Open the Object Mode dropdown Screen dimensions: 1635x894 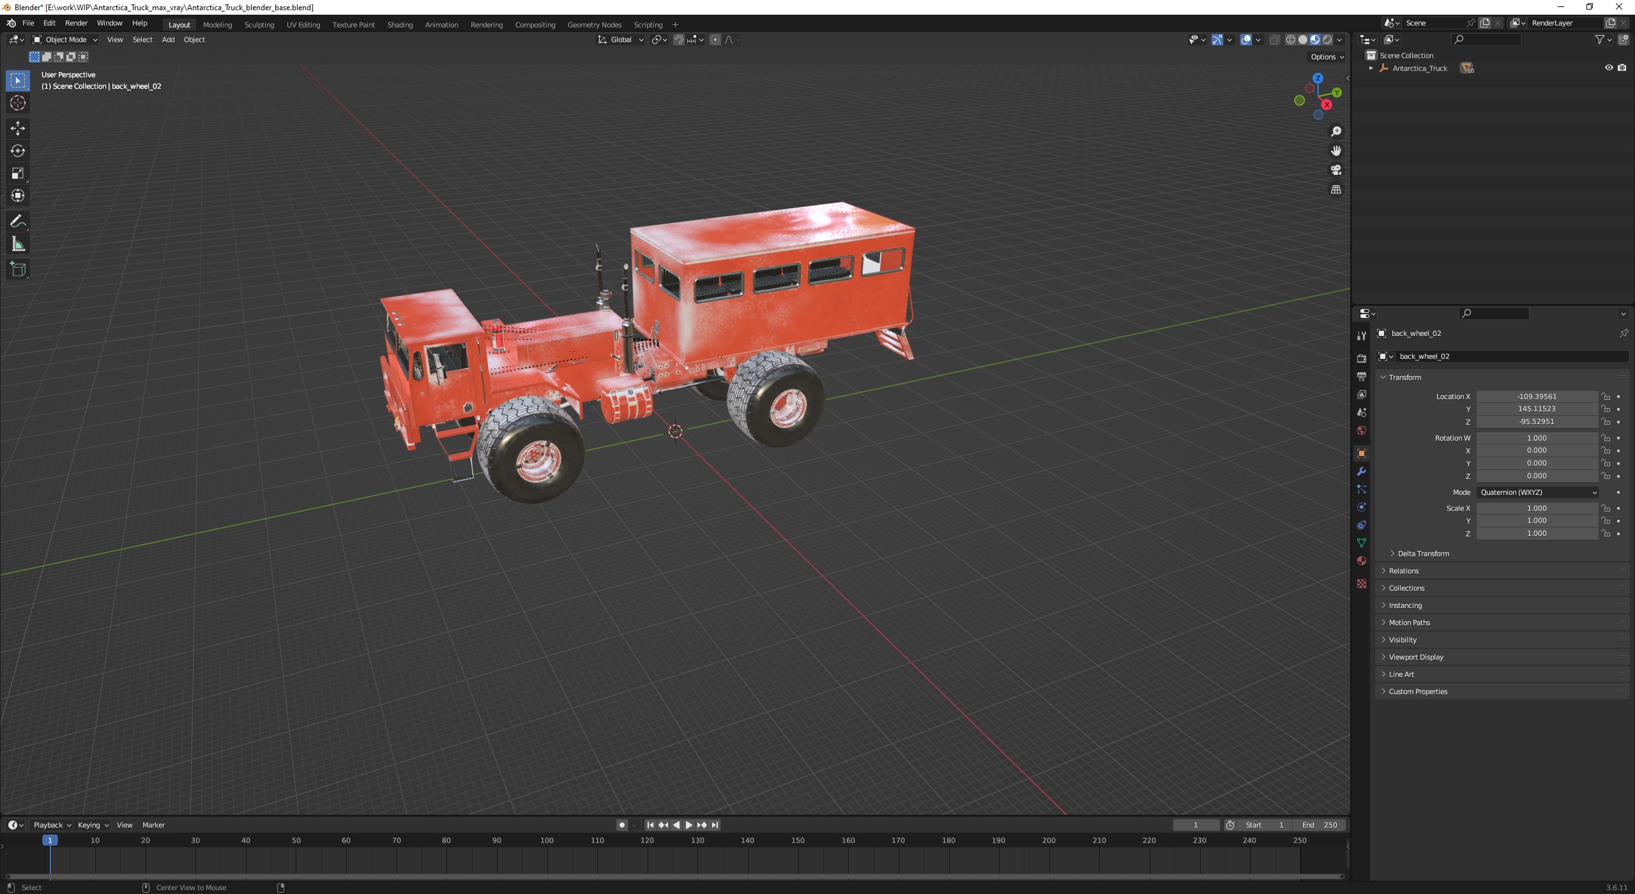click(65, 40)
